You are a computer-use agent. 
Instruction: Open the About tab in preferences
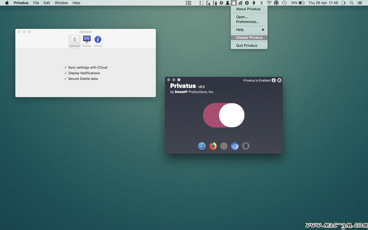(98, 41)
